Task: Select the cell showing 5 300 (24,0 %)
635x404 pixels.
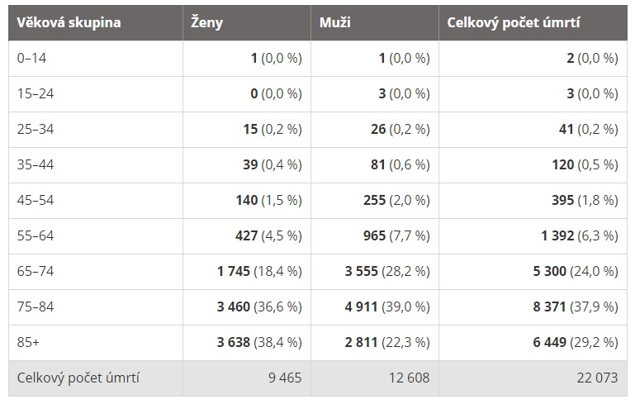Action: pos(533,272)
